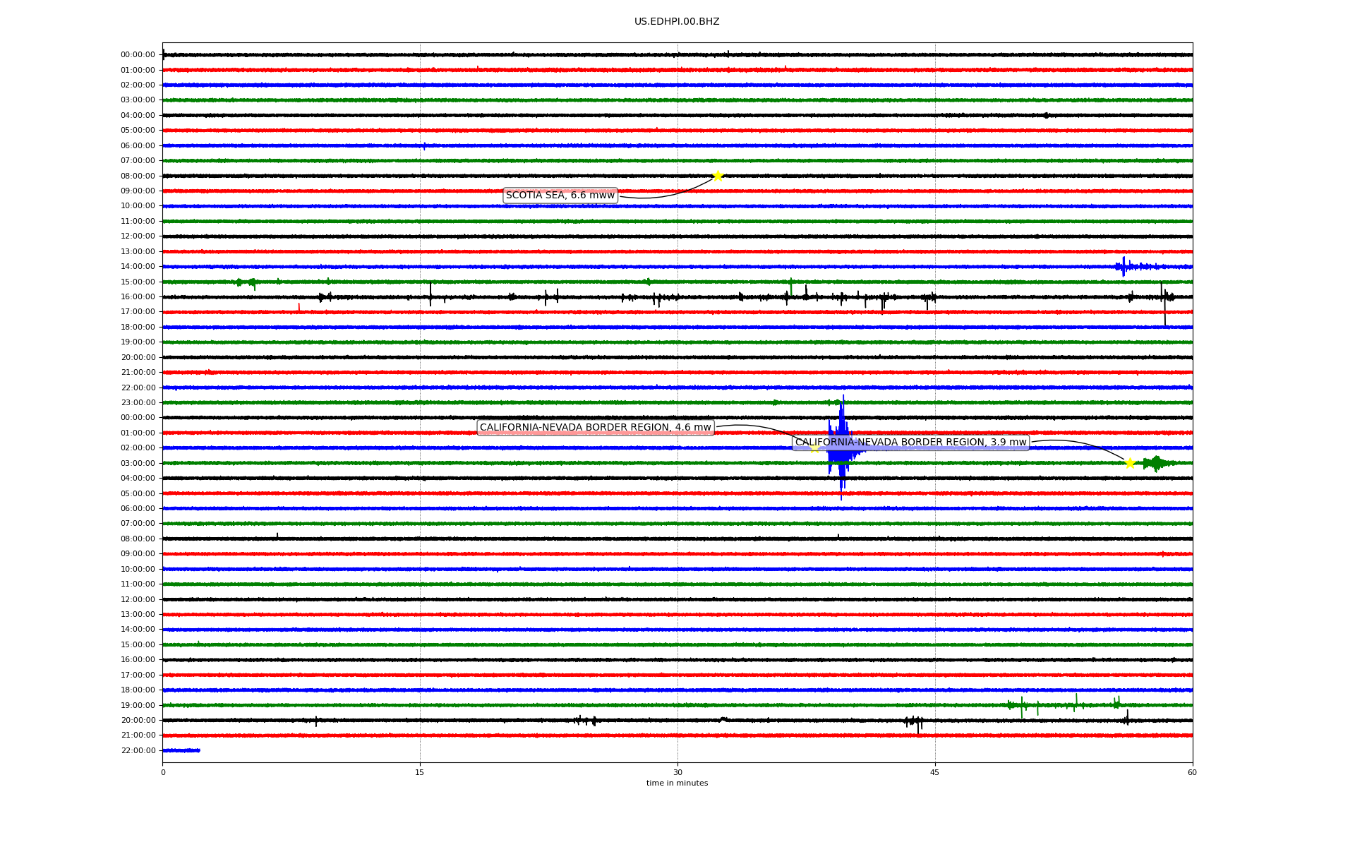
Task: Click the x-axis tick label 60
Action: click(1192, 772)
